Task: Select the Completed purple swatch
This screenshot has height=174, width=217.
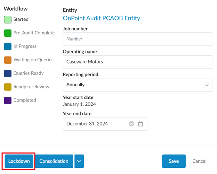Action: coord(8,100)
